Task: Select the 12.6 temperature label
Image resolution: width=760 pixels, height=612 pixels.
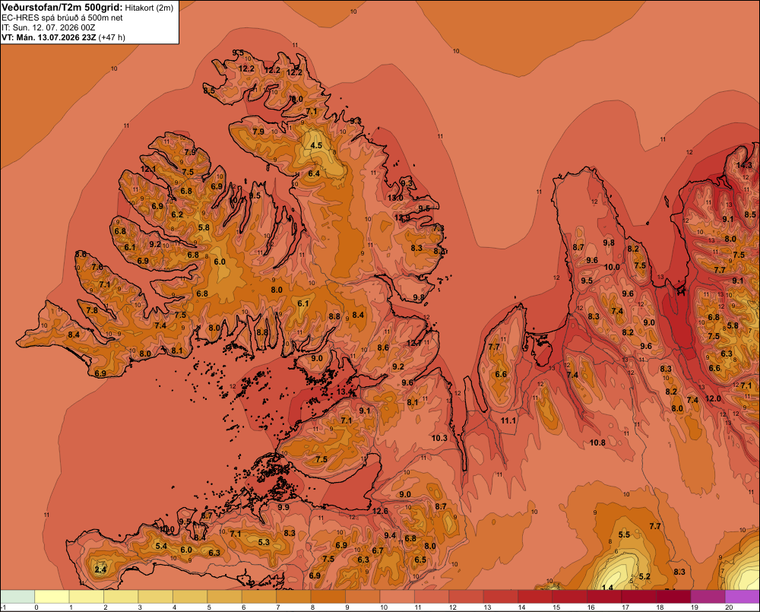Action: point(380,511)
